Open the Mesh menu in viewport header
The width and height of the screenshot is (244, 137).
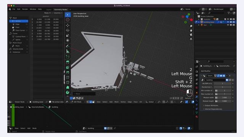click(116, 102)
